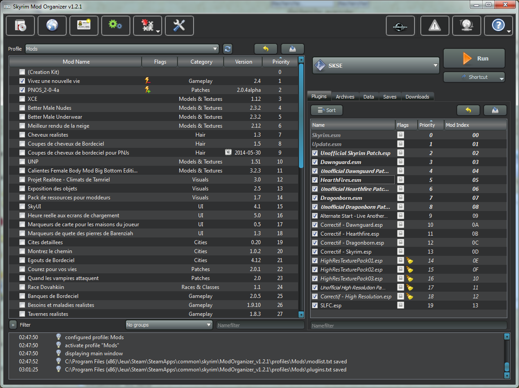Click the Run button
519x388 pixels.
474,59
